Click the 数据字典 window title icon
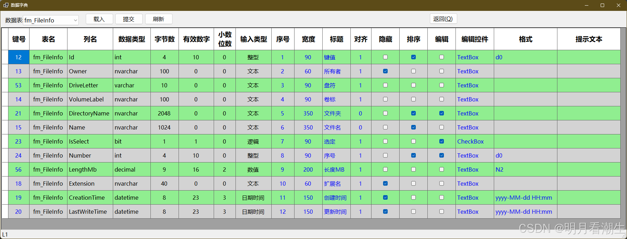627x239 pixels. coord(6,5)
